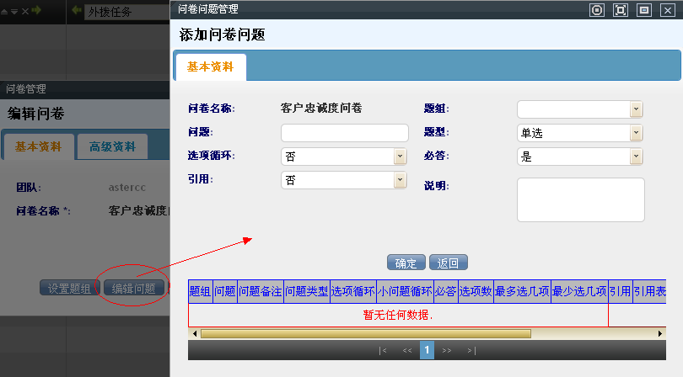Open the 题组 dropdown
Image resolution: width=683 pixels, height=377 pixels.
coord(636,109)
